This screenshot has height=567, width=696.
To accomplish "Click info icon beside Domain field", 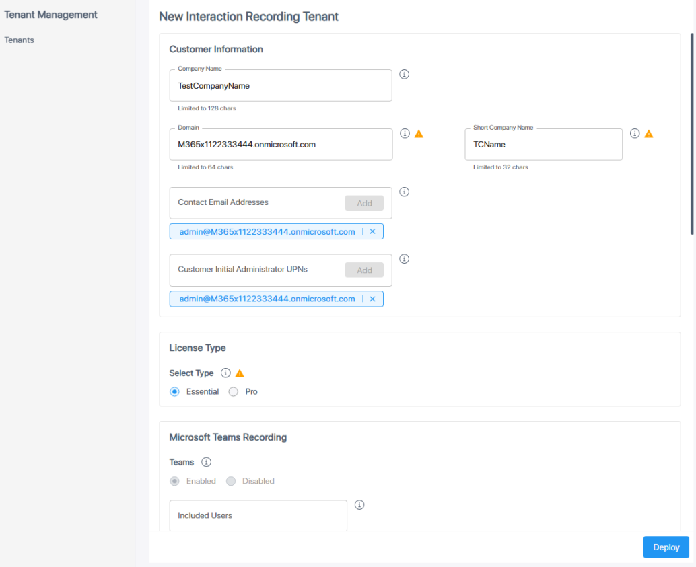I will coord(405,134).
